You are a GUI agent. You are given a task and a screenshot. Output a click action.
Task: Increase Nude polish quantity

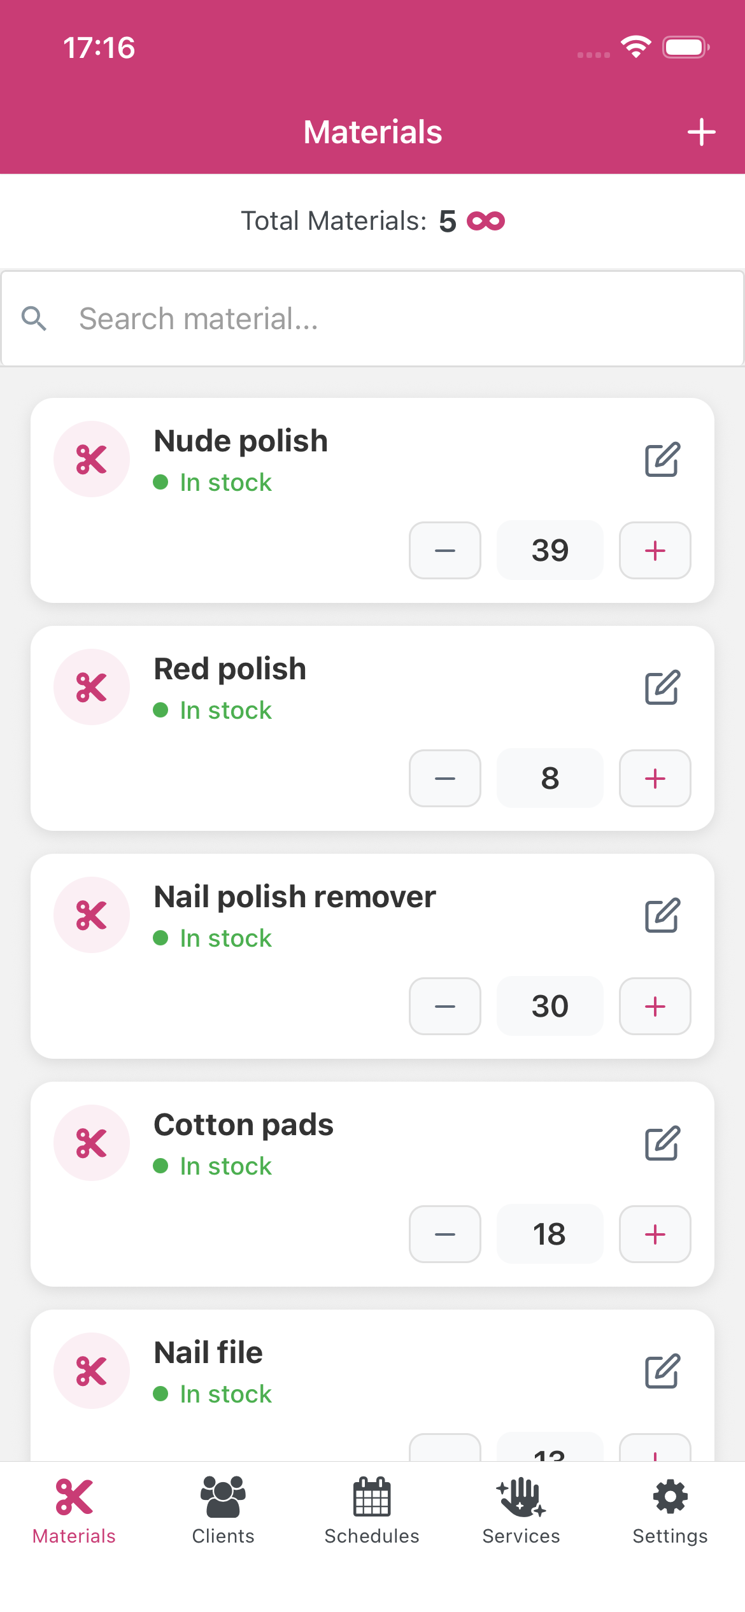click(x=655, y=550)
